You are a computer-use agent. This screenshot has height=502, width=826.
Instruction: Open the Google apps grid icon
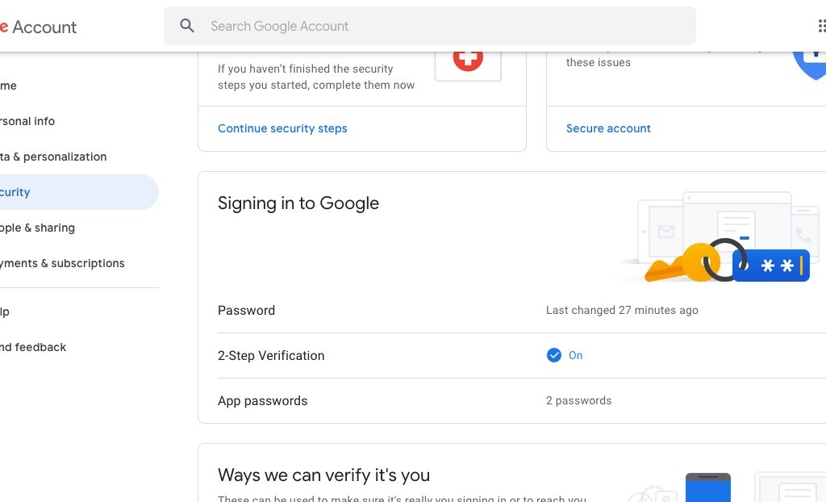tap(822, 26)
